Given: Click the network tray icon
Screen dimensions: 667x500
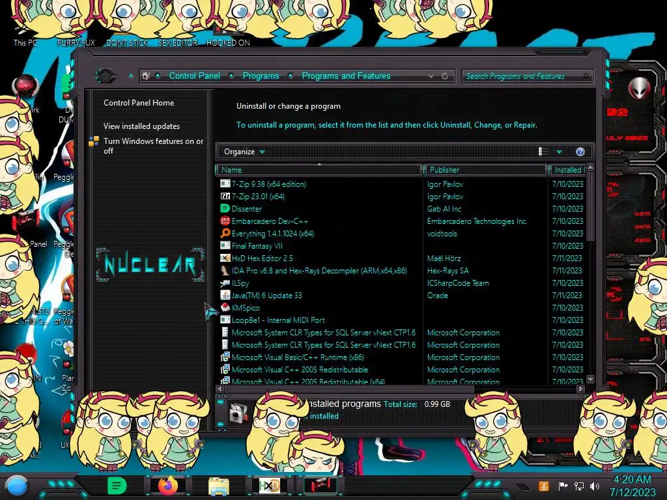Looking at the screenshot, I should (x=579, y=486).
